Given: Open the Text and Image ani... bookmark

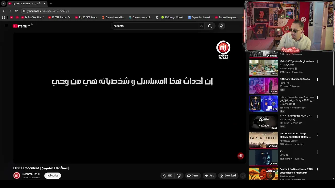Looking at the screenshot, I should (x=226, y=17).
